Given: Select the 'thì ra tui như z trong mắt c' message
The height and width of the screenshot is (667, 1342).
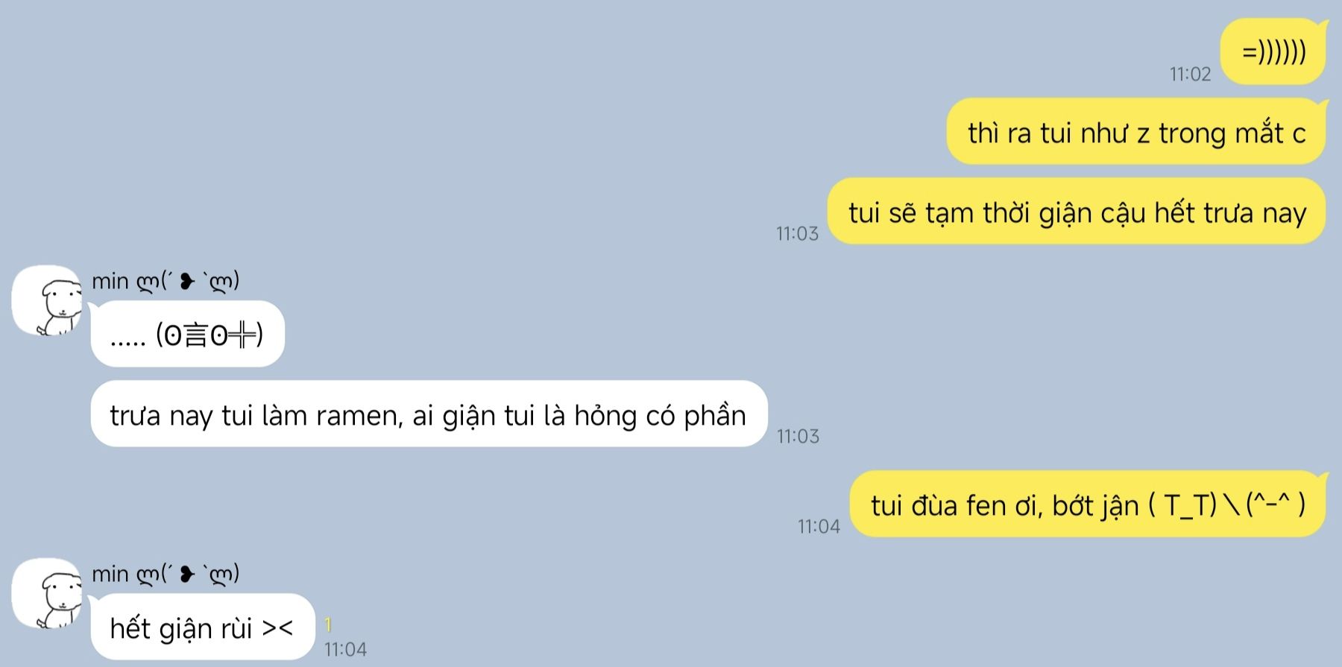Looking at the screenshot, I should tap(1137, 132).
